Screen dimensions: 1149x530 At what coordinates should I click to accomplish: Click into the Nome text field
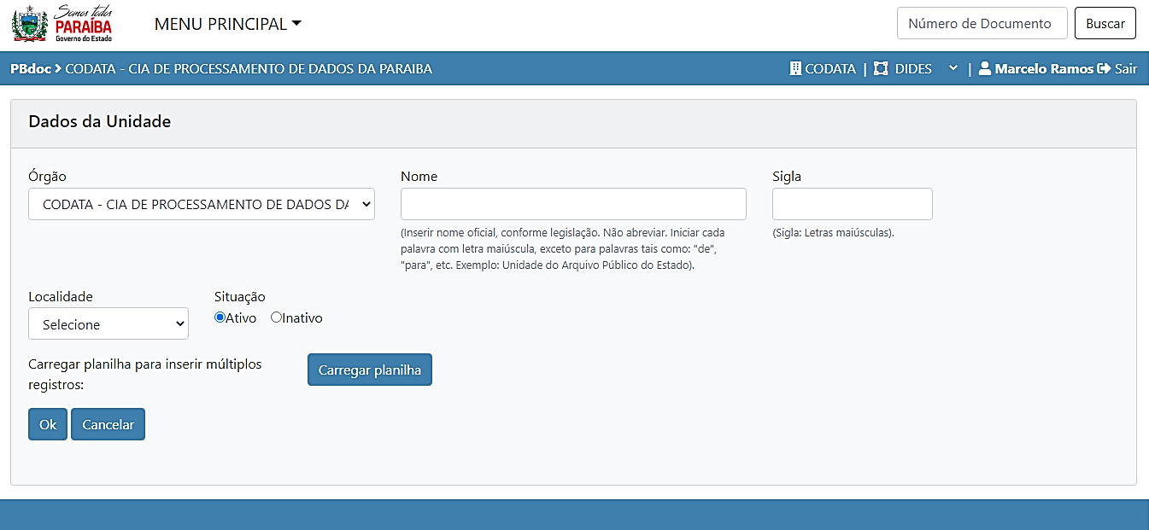pos(573,204)
